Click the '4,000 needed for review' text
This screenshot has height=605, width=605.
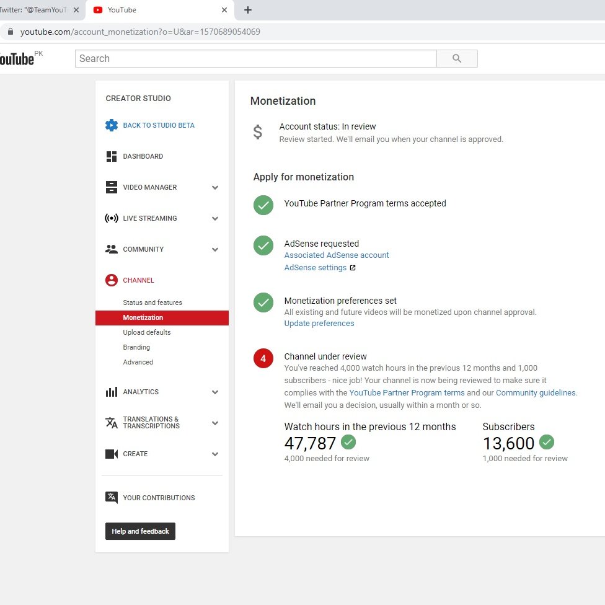pos(327,458)
